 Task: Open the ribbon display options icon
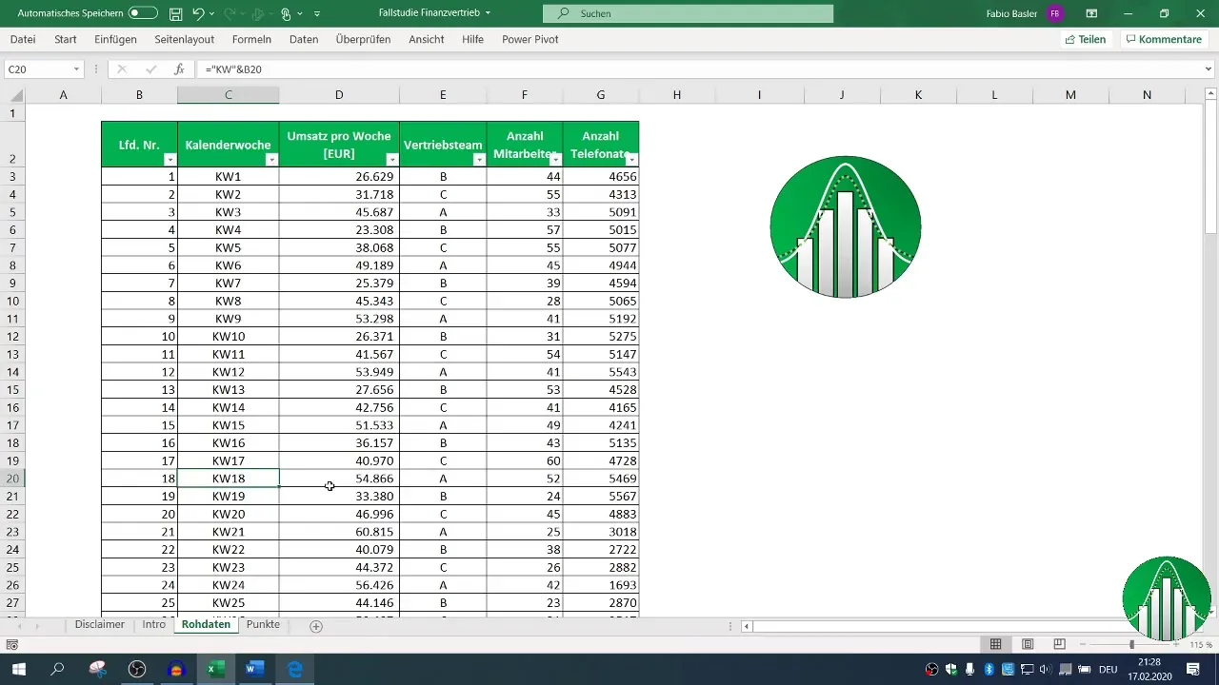coord(1091,14)
